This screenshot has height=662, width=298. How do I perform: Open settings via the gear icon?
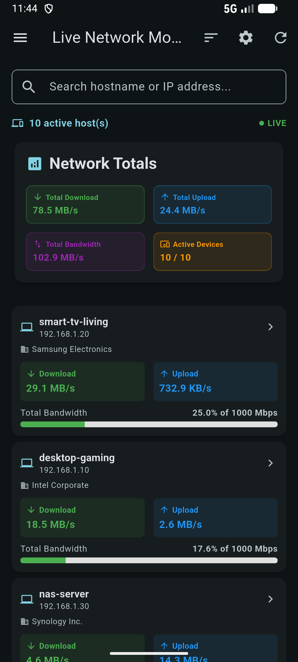[246, 38]
